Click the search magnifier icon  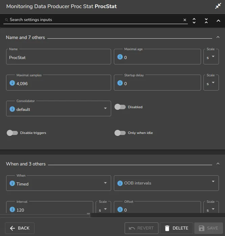6,20
